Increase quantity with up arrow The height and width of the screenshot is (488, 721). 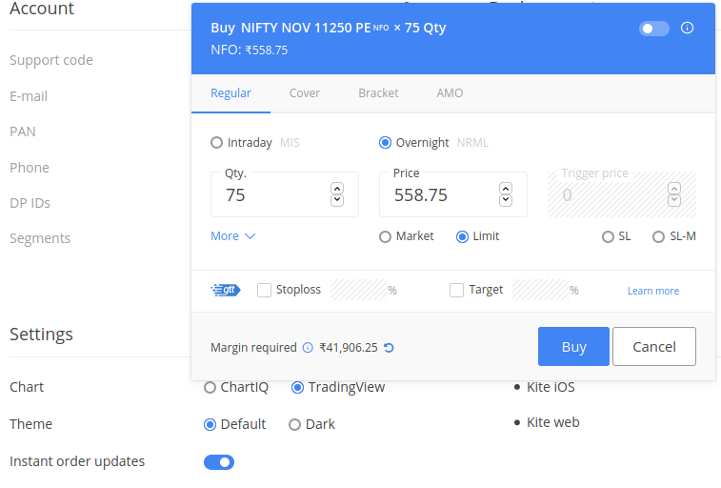click(x=337, y=189)
